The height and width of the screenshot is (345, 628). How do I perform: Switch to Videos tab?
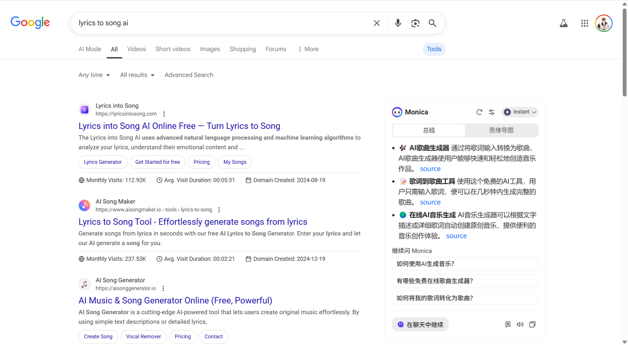137,49
